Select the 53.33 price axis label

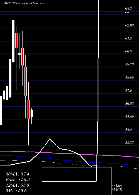point(130,142)
